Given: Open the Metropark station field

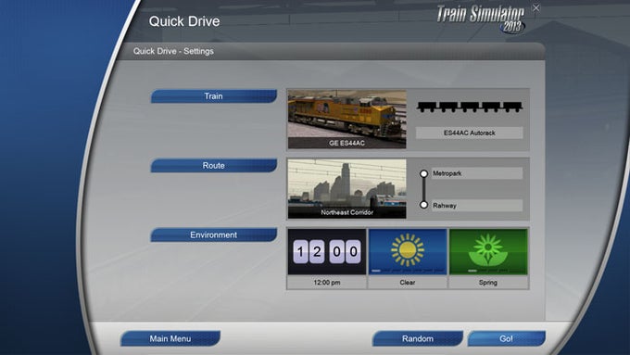Looking at the screenshot, I should [477, 173].
